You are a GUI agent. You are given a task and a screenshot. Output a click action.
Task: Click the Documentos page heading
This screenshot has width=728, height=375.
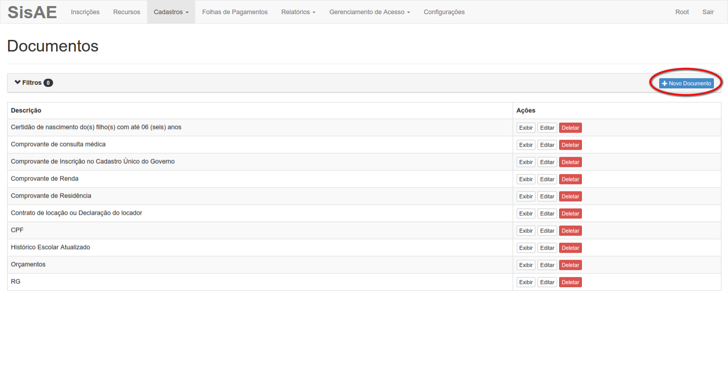[x=53, y=46]
